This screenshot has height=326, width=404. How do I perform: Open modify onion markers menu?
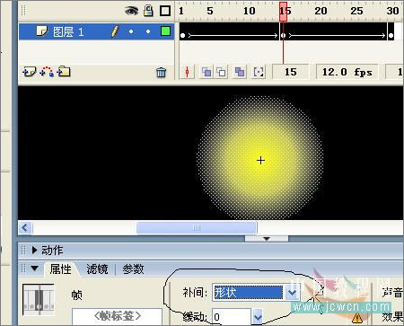pyautogui.click(x=259, y=72)
